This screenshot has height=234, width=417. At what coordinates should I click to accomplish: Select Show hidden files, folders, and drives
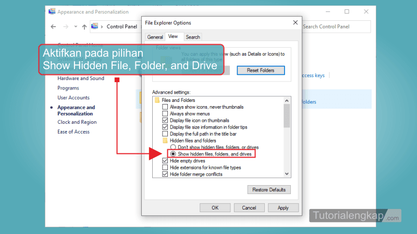coord(173,154)
